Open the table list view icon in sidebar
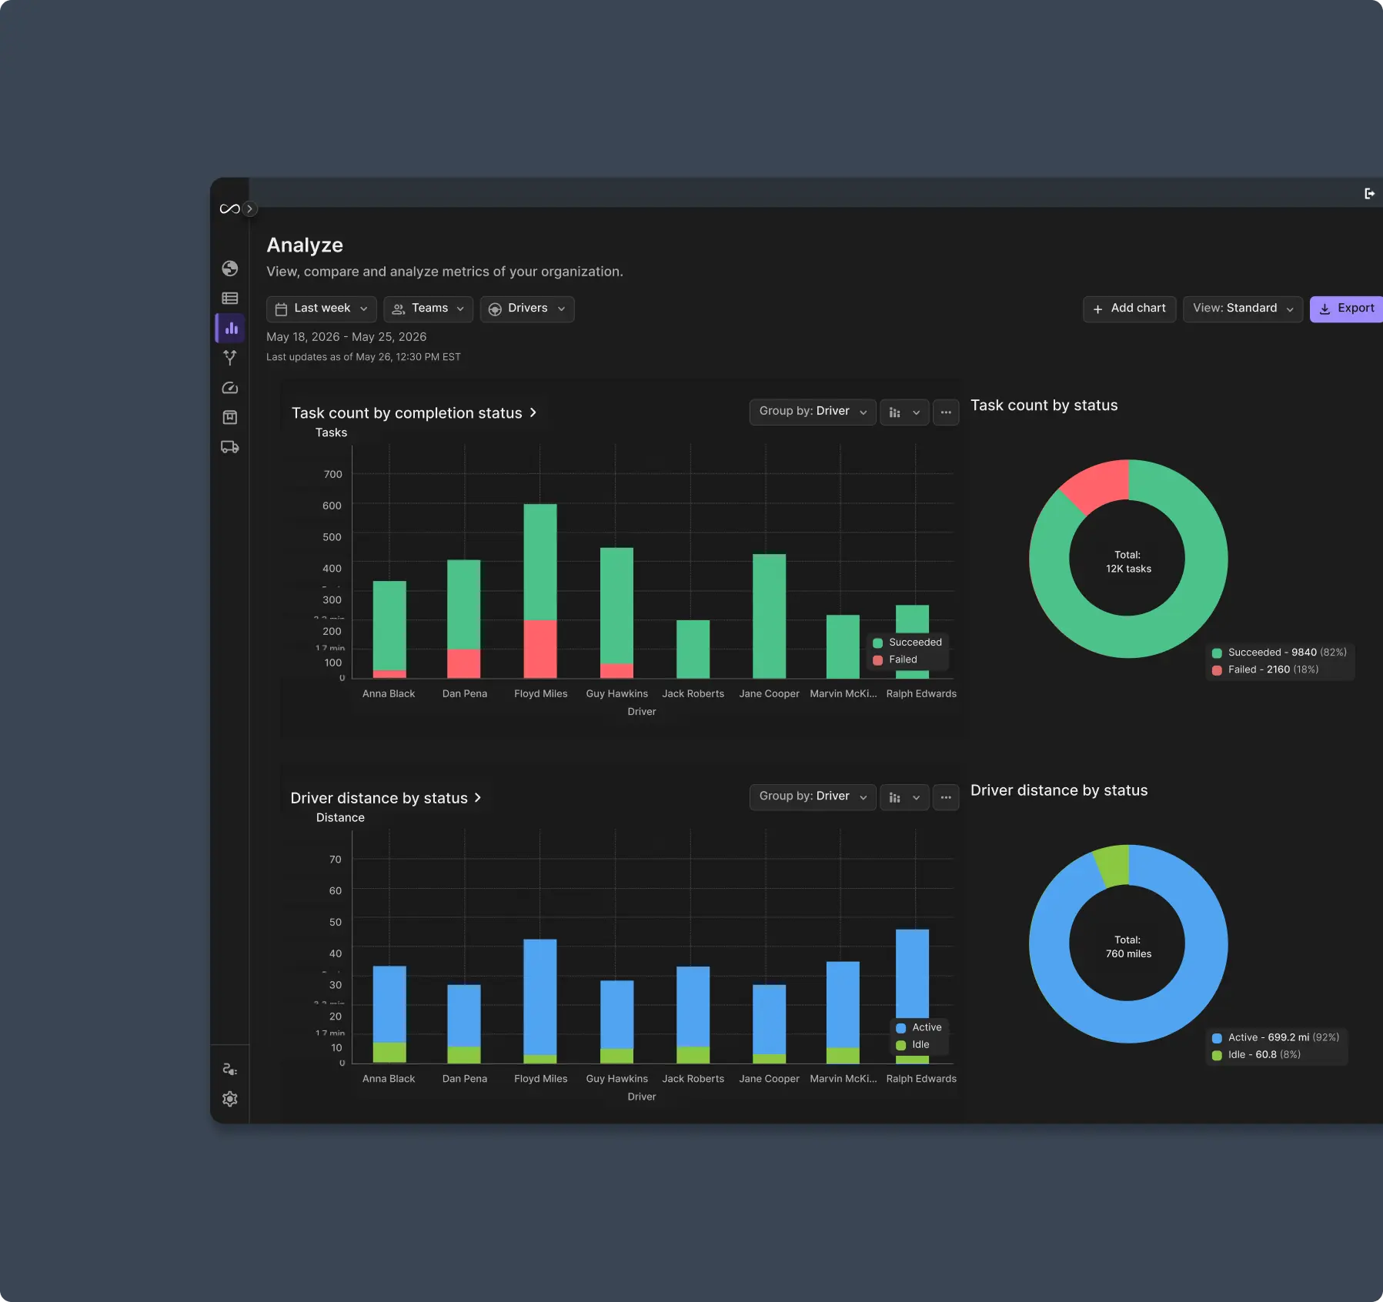 [229, 299]
